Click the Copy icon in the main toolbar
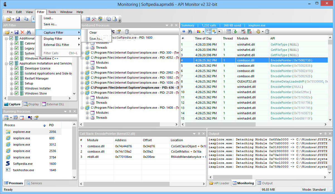Screen dimensions: 335x194 (26, 19)
